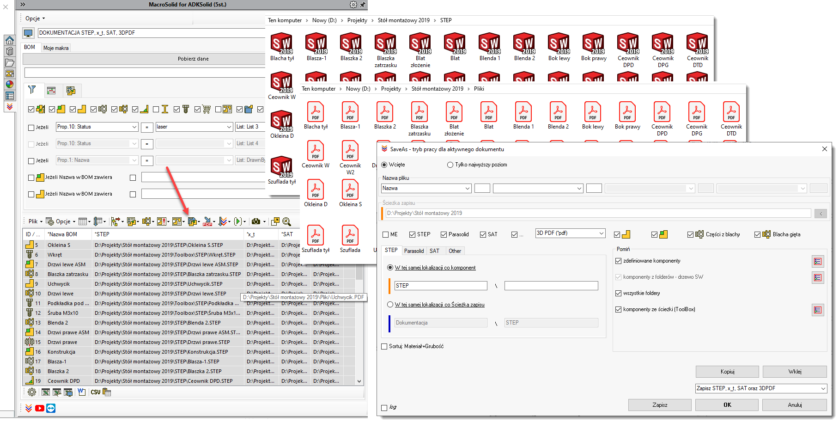Click the STEP folder name input field
Screen dimensions: 839x423
441,286
